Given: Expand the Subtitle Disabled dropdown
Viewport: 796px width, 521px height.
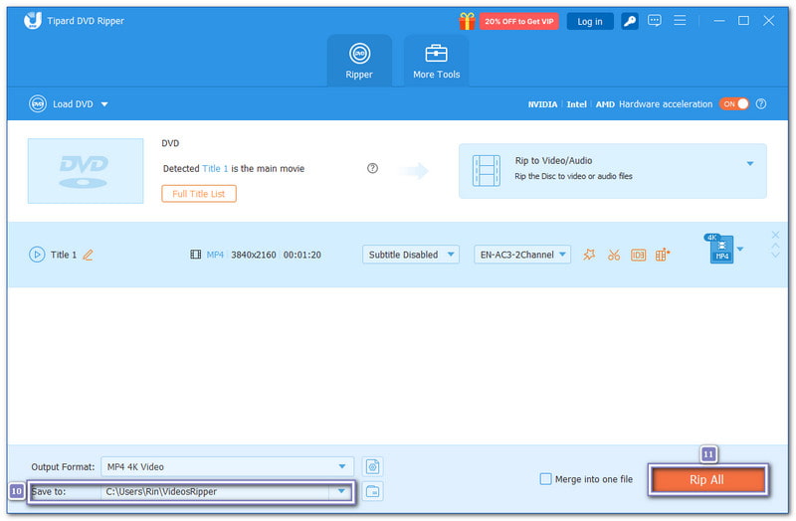Looking at the screenshot, I should [x=410, y=255].
